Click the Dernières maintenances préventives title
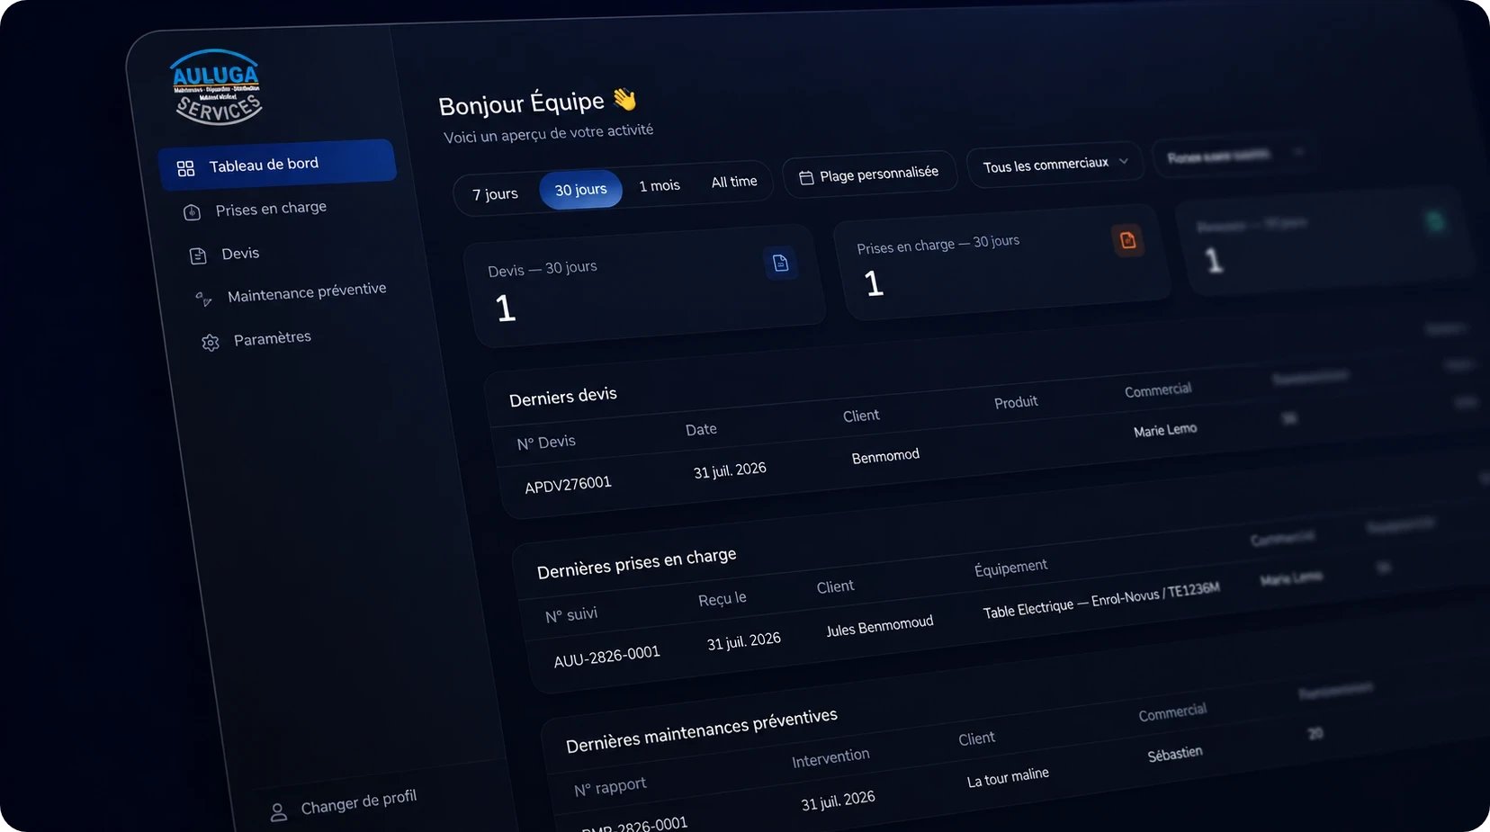This screenshot has height=832, width=1490. (701, 730)
